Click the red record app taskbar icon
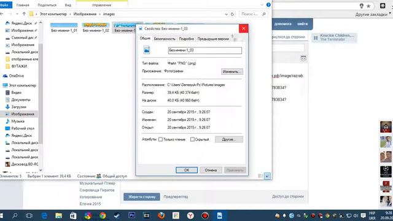The width and height of the screenshot is (393, 221). coord(205,215)
